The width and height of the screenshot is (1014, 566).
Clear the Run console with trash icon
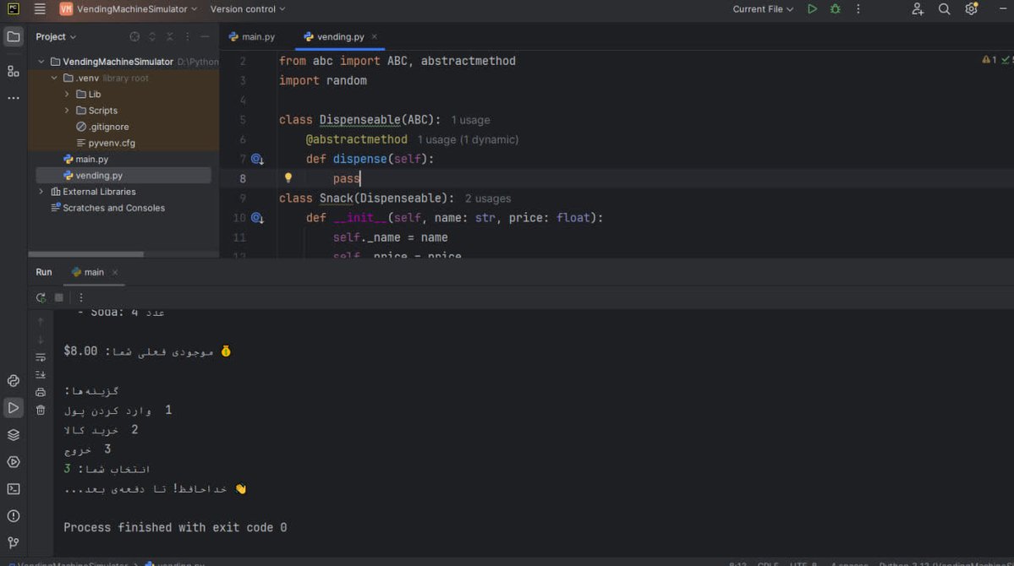tap(40, 409)
